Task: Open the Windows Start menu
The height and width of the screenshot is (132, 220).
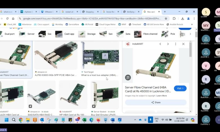Action: 6,120
